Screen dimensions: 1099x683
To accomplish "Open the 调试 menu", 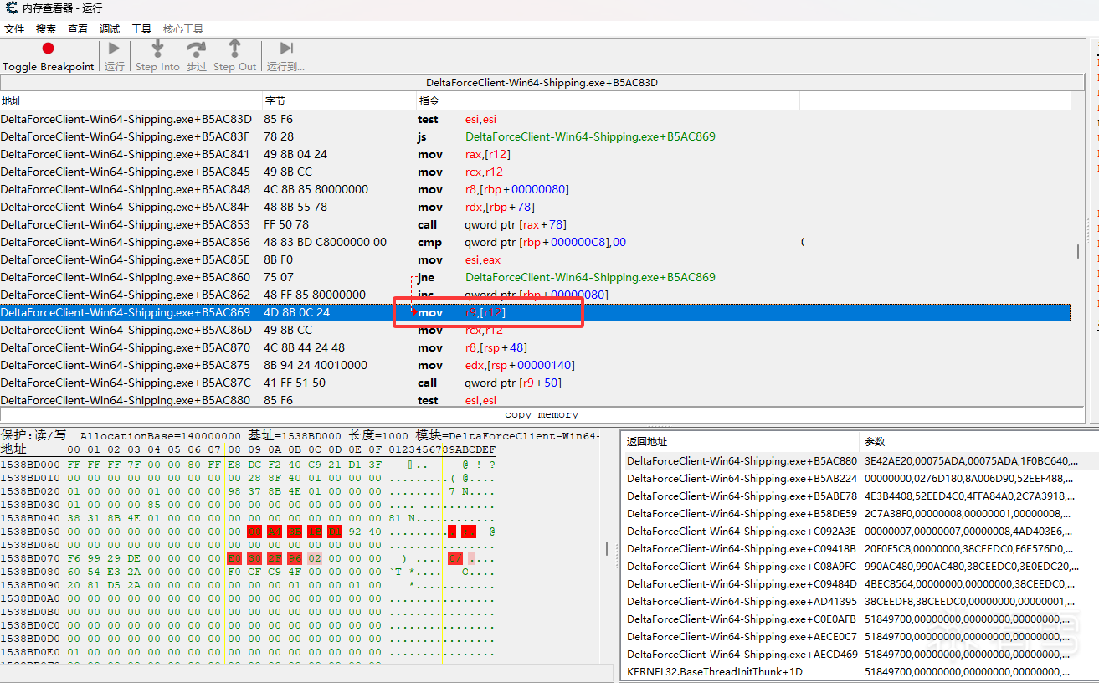I will pyautogui.click(x=110, y=29).
